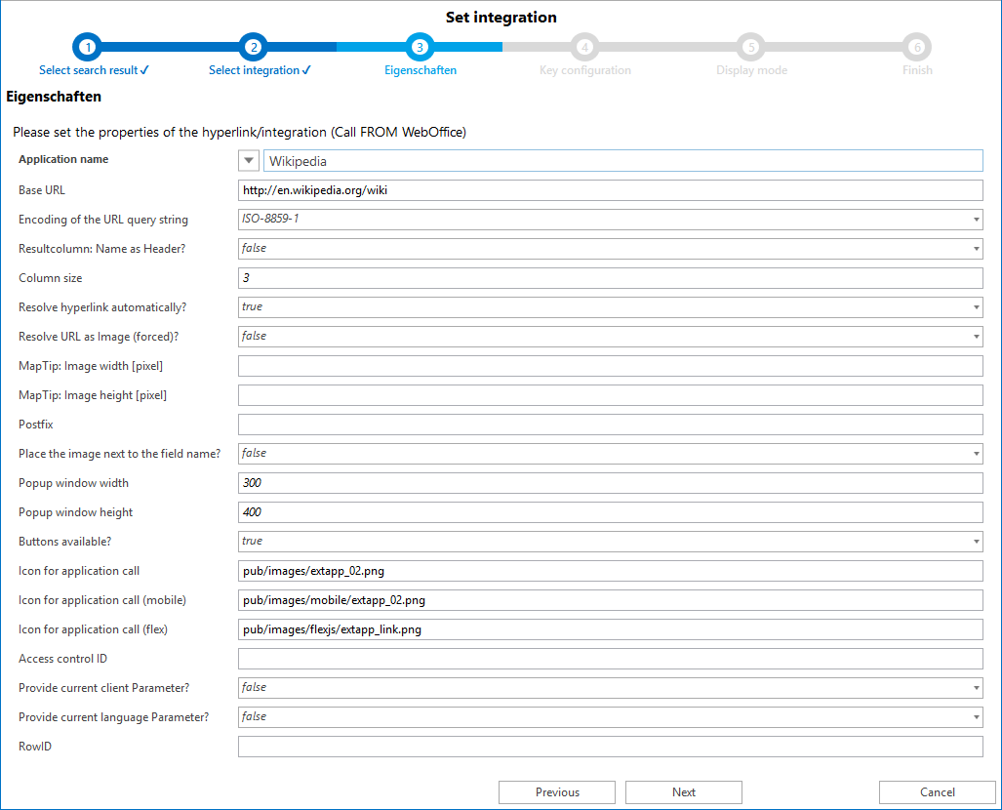
Task: Open the Application name arrow button
Action: pos(249,161)
